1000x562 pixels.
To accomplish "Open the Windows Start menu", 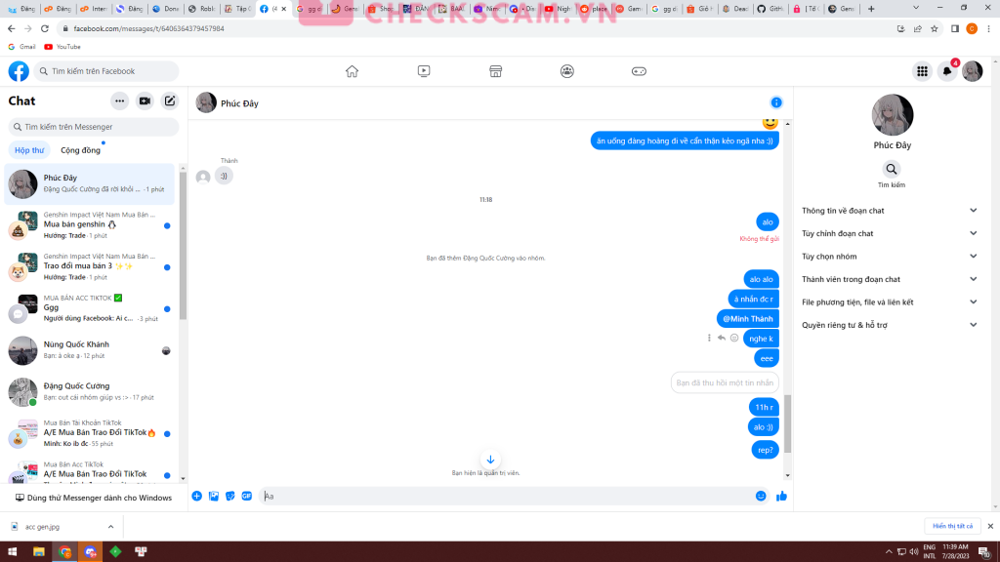I will coord(12,552).
